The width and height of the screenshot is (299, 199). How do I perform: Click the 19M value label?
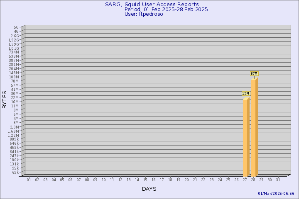tap(245, 93)
